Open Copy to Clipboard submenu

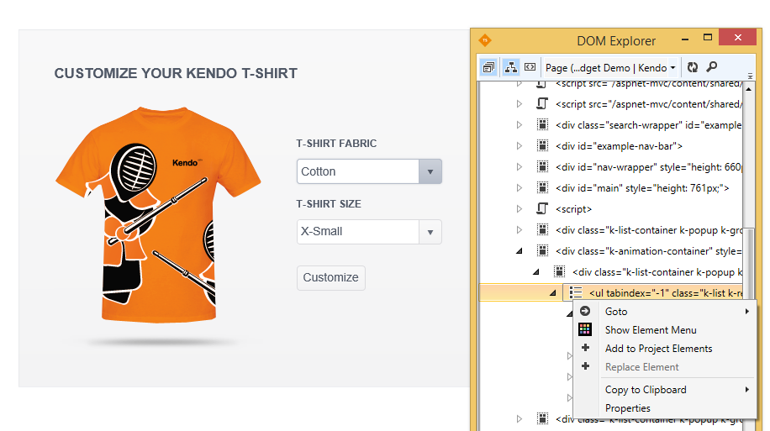pyautogui.click(x=666, y=390)
